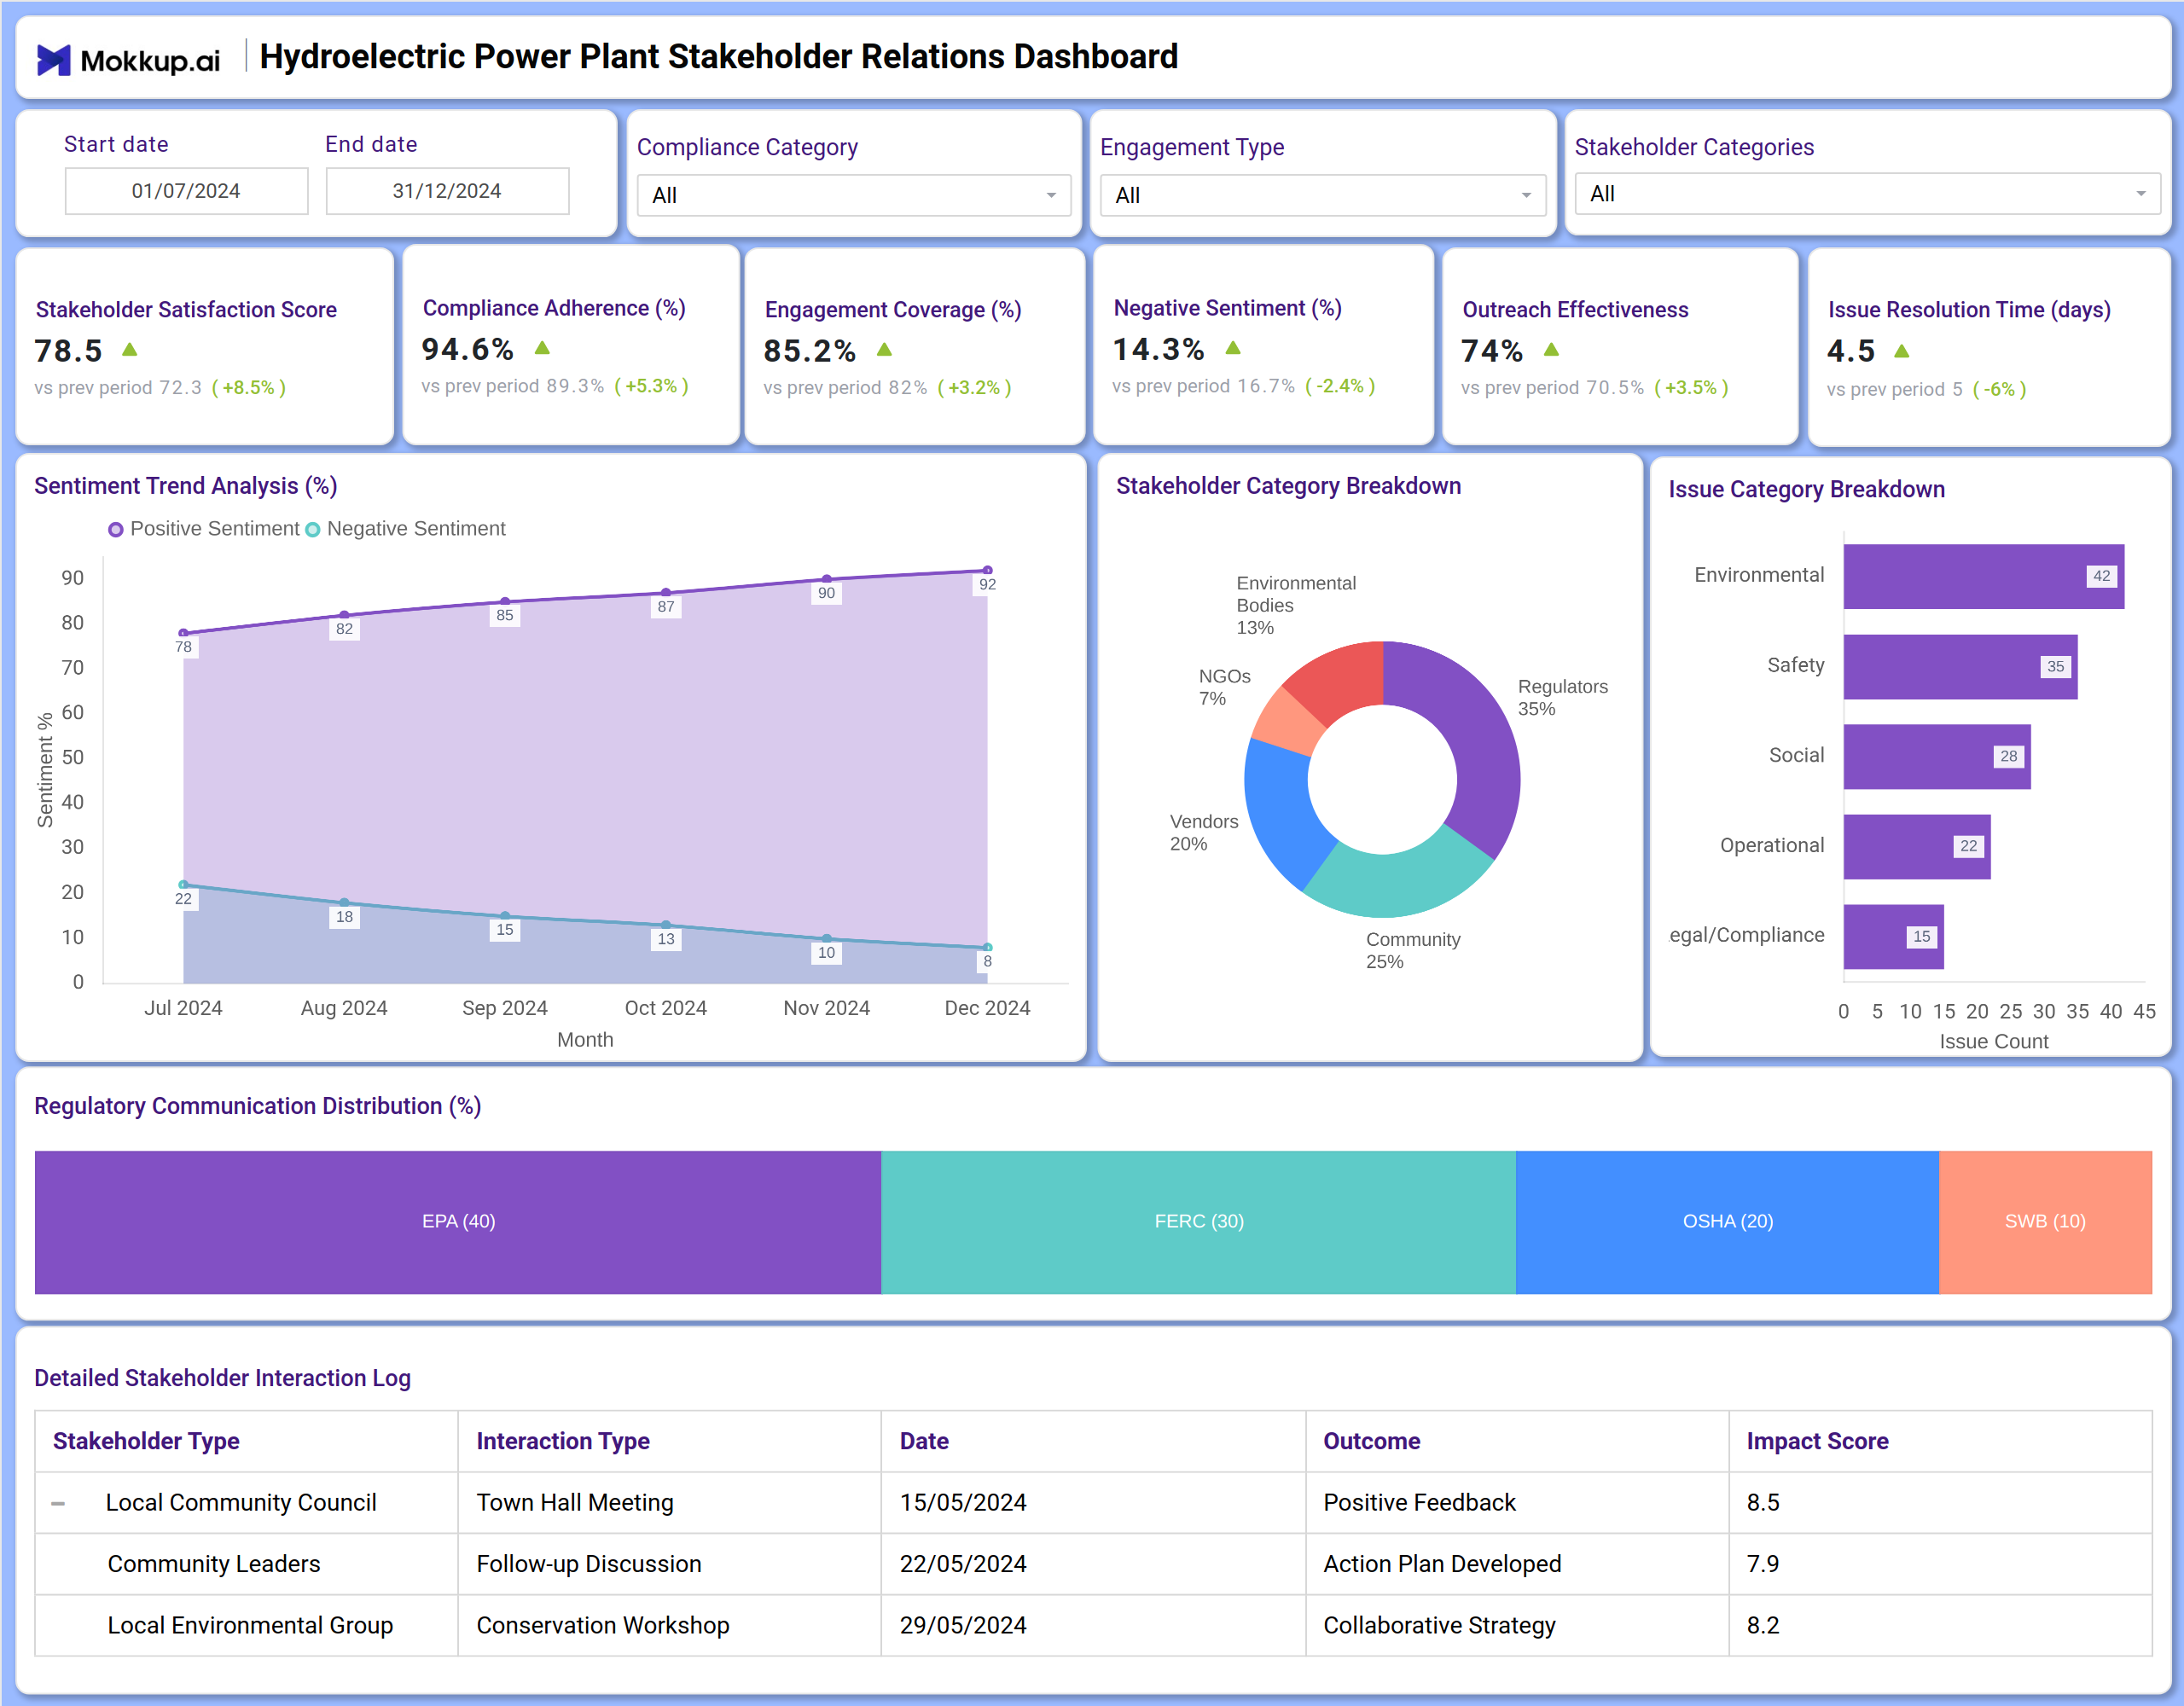The image size is (2184, 1706).
Task: Collapse the Local Community Council row
Action: click(x=58, y=1503)
